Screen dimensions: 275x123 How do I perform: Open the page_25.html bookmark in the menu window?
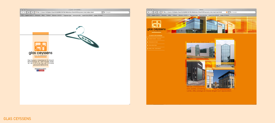225,15
